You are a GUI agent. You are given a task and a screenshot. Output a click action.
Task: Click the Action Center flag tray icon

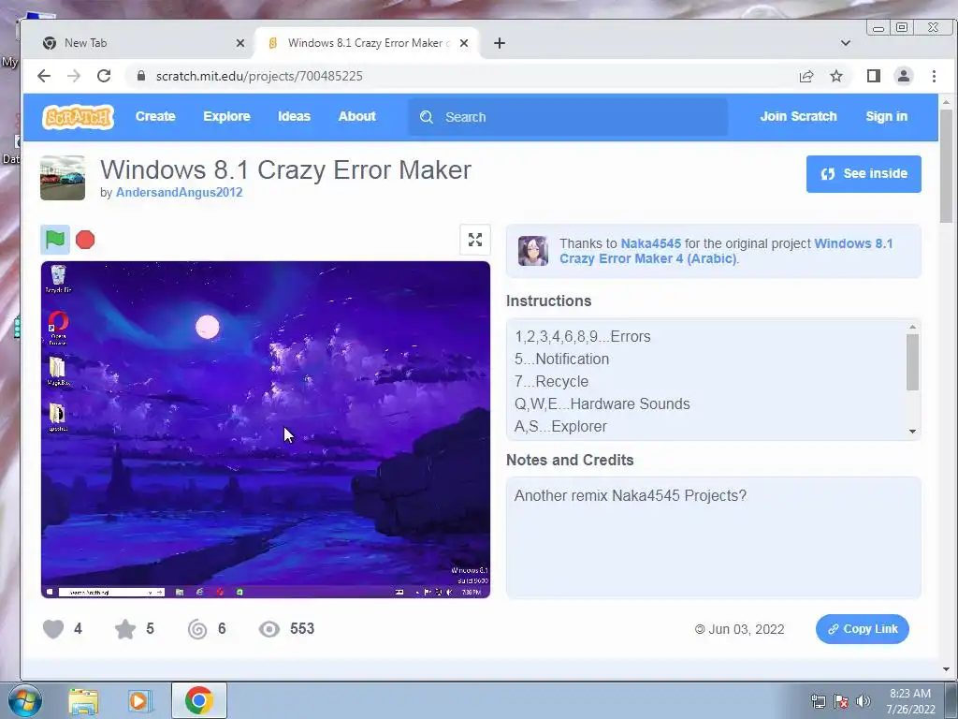pos(841,701)
